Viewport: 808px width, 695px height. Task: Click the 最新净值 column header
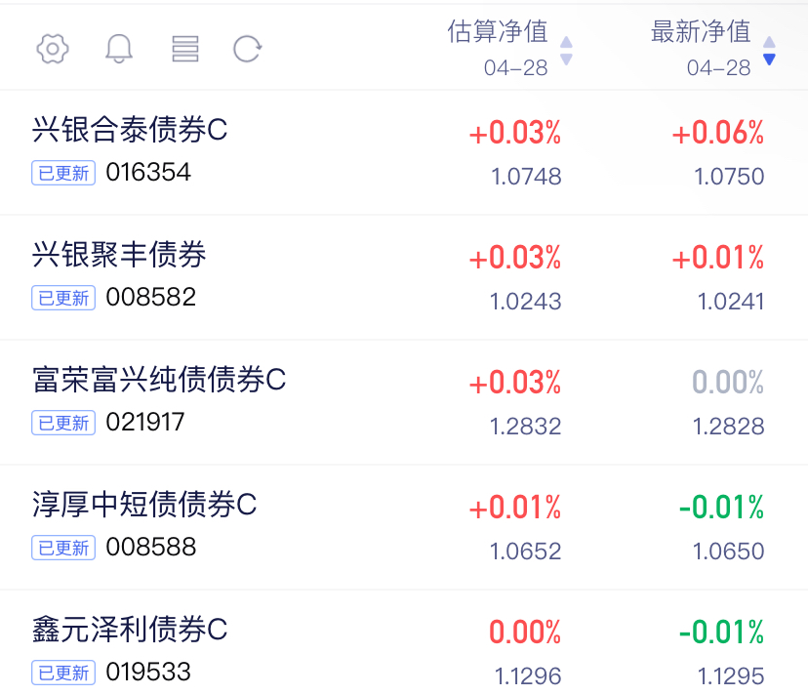(x=701, y=31)
